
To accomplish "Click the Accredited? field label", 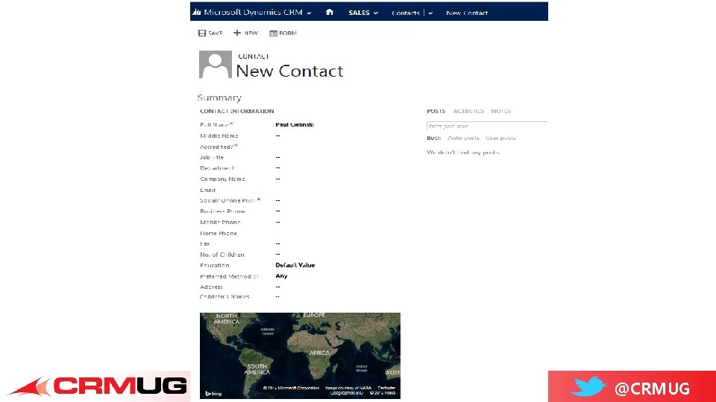I will pyautogui.click(x=219, y=147).
